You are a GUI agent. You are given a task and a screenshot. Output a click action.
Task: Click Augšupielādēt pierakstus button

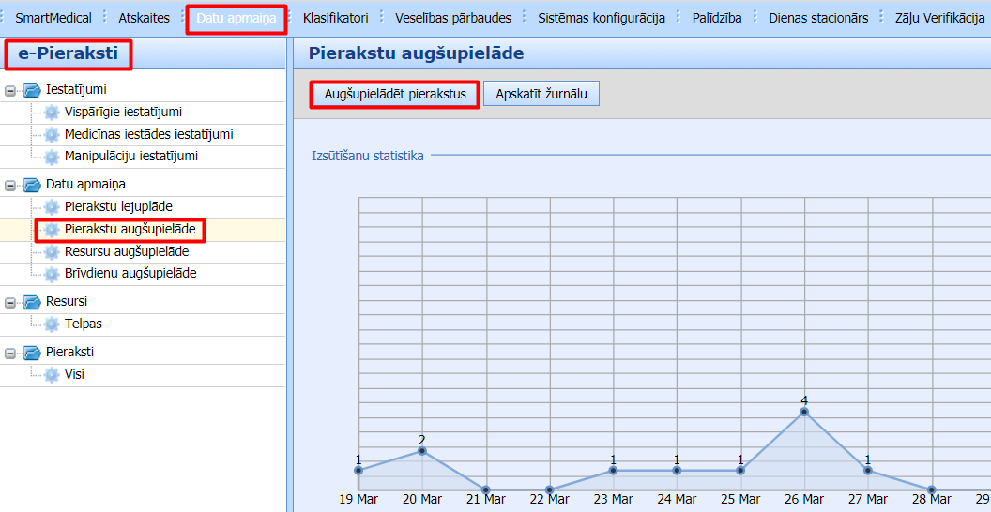click(395, 94)
